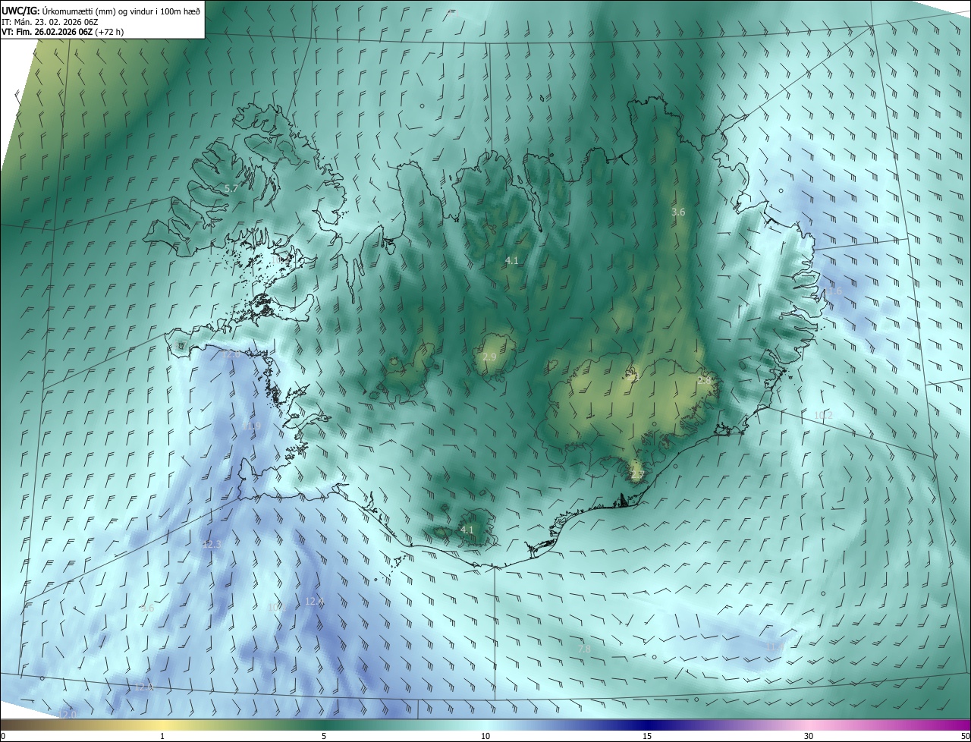Click the 5 tick on the color scale
The width and height of the screenshot is (971, 742).
(x=324, y=736)
